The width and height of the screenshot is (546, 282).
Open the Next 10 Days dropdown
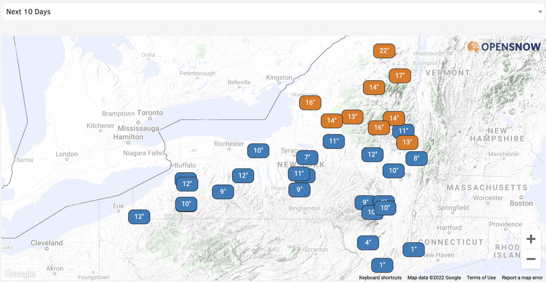coord(273,12)
